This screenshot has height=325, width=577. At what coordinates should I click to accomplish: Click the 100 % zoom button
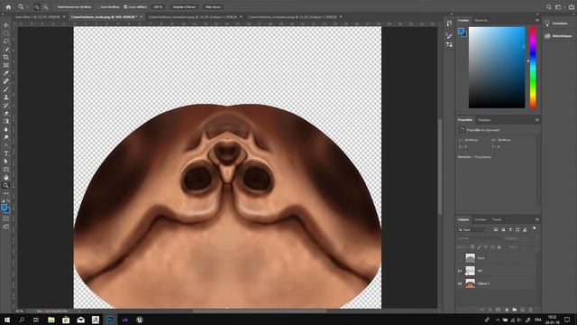tap(158, 7)
